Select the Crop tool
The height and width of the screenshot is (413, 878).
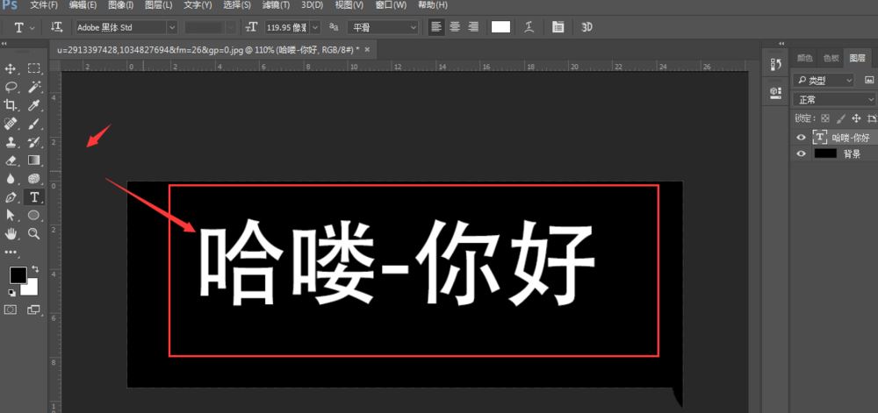11,105
